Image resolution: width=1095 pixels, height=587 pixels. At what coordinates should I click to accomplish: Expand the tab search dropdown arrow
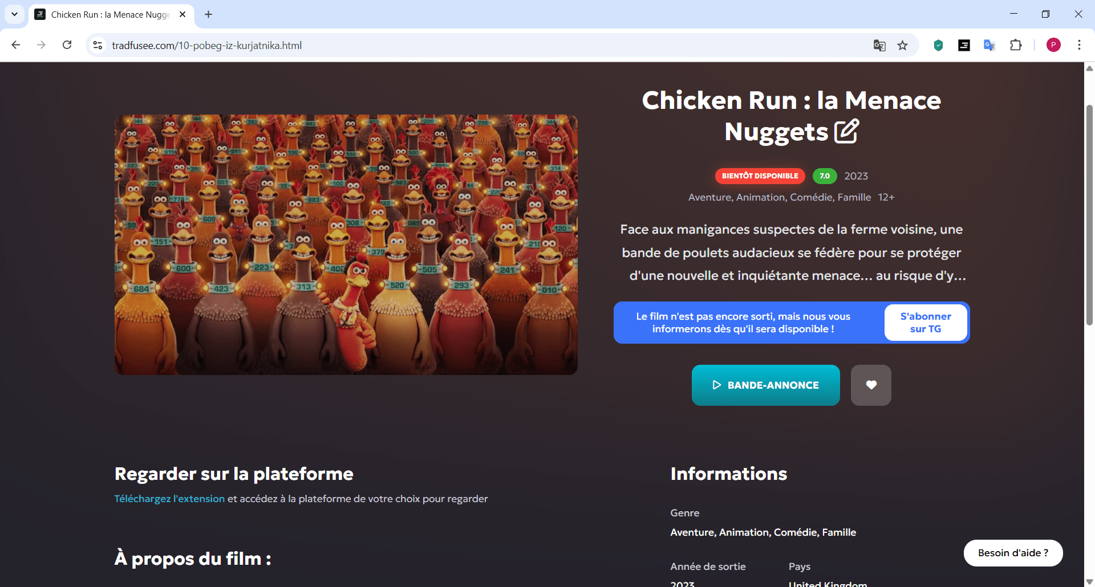(x=14, y=14)
